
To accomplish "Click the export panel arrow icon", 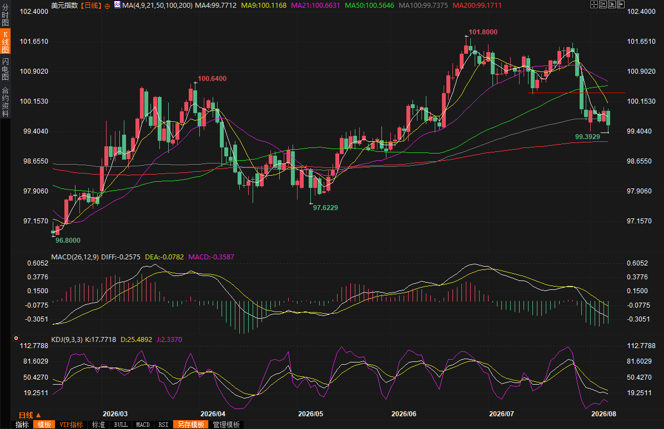I will click(x=621, y=4).
